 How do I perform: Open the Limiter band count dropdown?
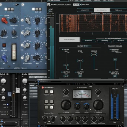click(x=87, y=46)
